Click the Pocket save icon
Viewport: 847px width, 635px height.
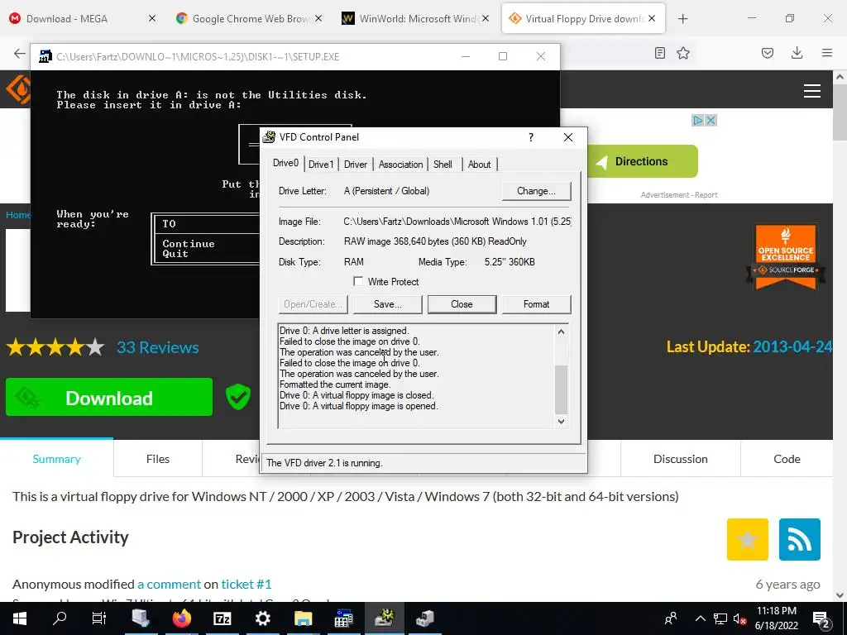pos(768,53)
